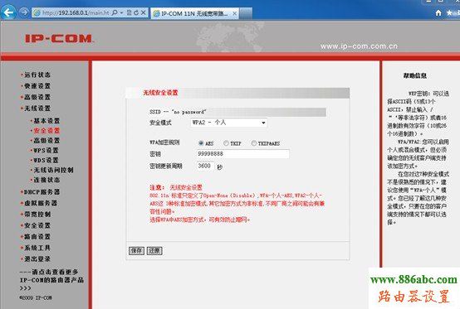Open the browser home icon

tap(438, 13)
